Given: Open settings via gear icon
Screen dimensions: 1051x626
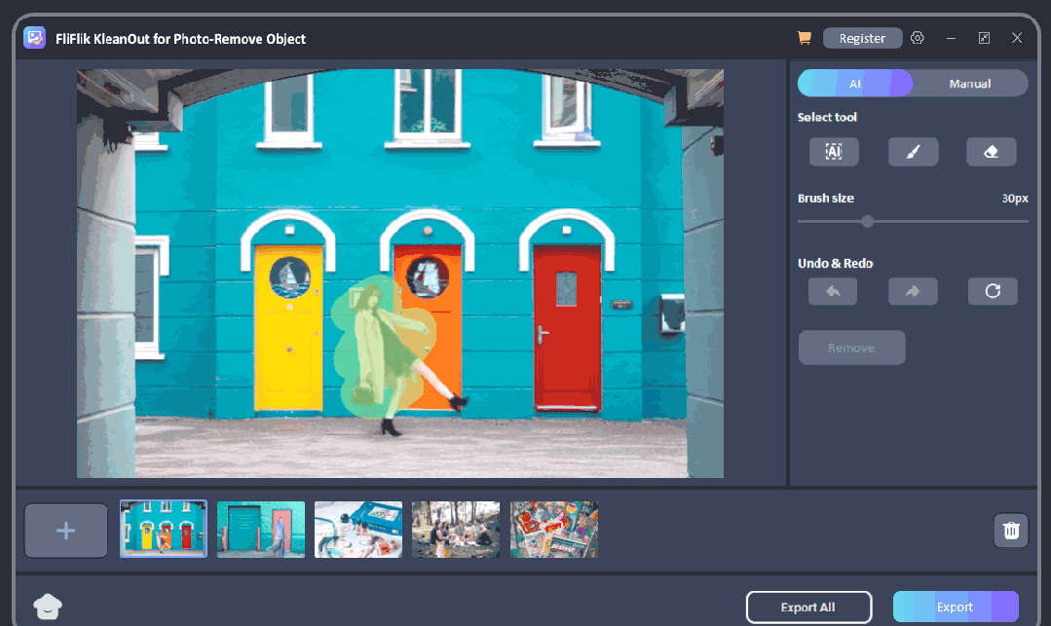Looking at the screenshot, I should point(918,38).
